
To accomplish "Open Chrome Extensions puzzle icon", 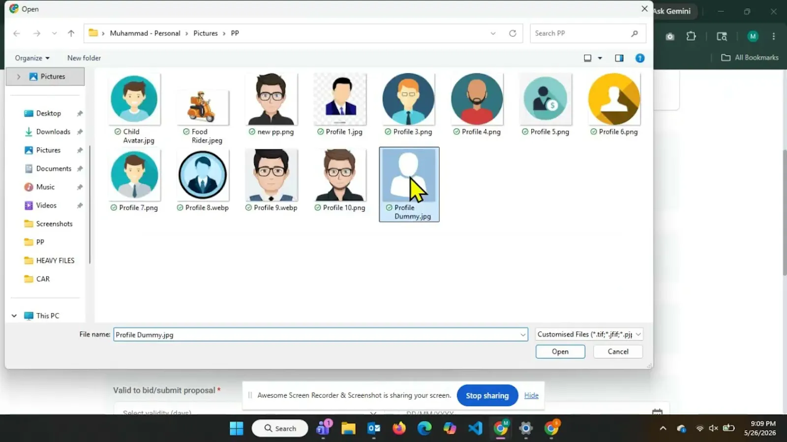I will (x=691, y=36).
